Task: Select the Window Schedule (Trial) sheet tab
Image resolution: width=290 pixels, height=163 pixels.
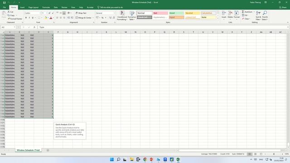Action: 28,150
